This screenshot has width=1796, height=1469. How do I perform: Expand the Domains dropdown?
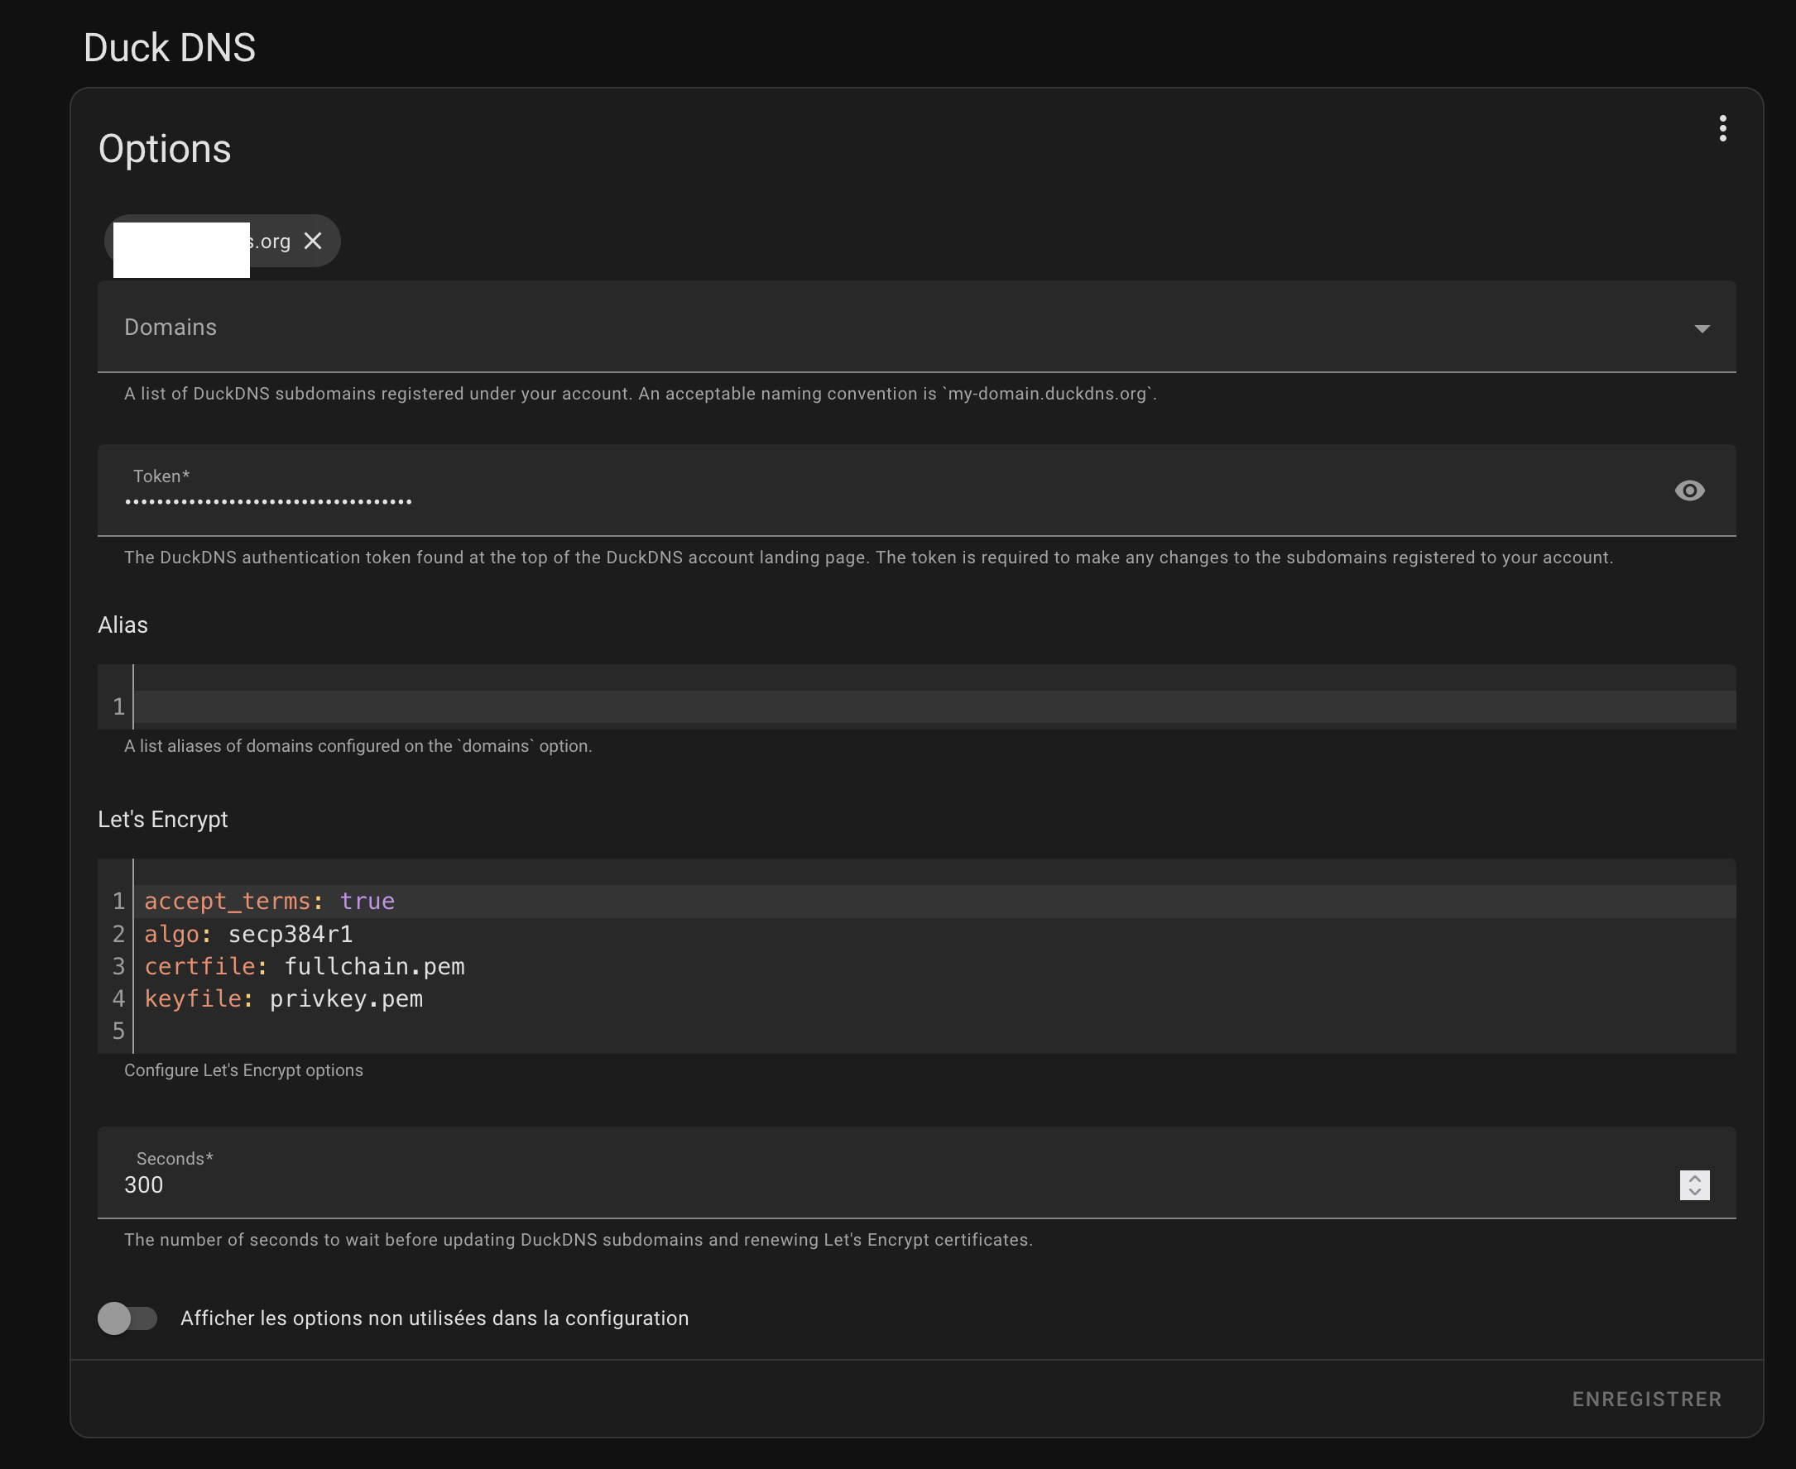pos(1702,328)
